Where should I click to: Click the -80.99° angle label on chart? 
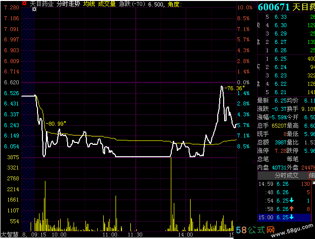56,124
